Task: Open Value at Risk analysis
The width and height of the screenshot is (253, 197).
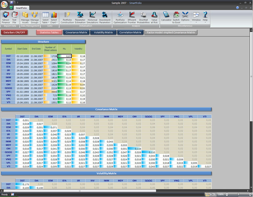Action: point(154,17)
